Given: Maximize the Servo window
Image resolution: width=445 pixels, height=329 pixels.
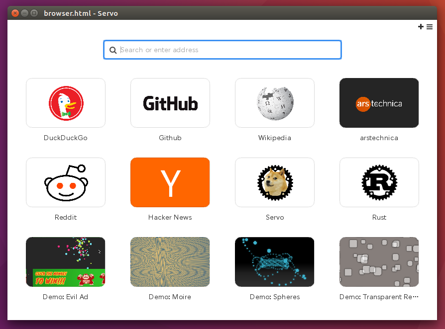Looking at the screenshot, I should (x=34, y=13).
